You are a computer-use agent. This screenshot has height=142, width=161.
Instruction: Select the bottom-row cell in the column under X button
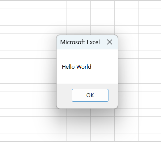pyautogui.click(x=102, y=137)
